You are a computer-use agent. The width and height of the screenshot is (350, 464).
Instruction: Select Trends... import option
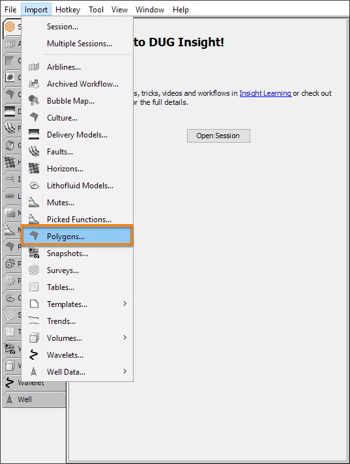coord(77,321)
